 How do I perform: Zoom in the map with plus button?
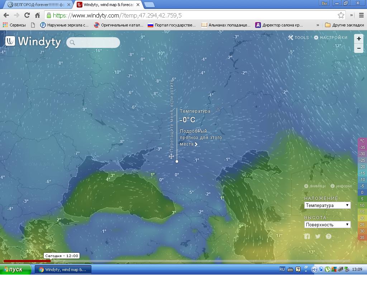tap(359, 39)
